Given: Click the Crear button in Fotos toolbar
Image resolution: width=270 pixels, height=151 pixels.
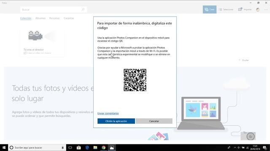Looking at the screenshot, I should 210,9.
